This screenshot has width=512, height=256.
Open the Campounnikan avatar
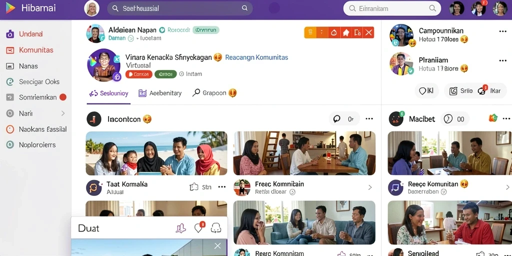(401, 35)
